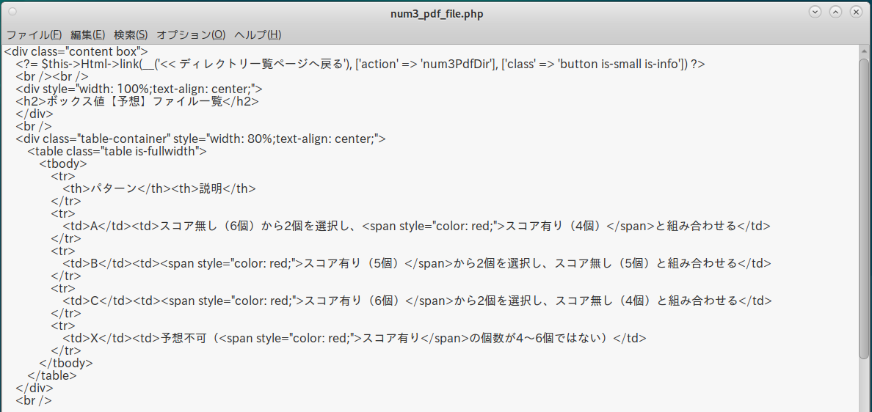This screenshot has height=412, width=872.
Task: Click the row X 予想不可 line
Action: tap(355, 338)
